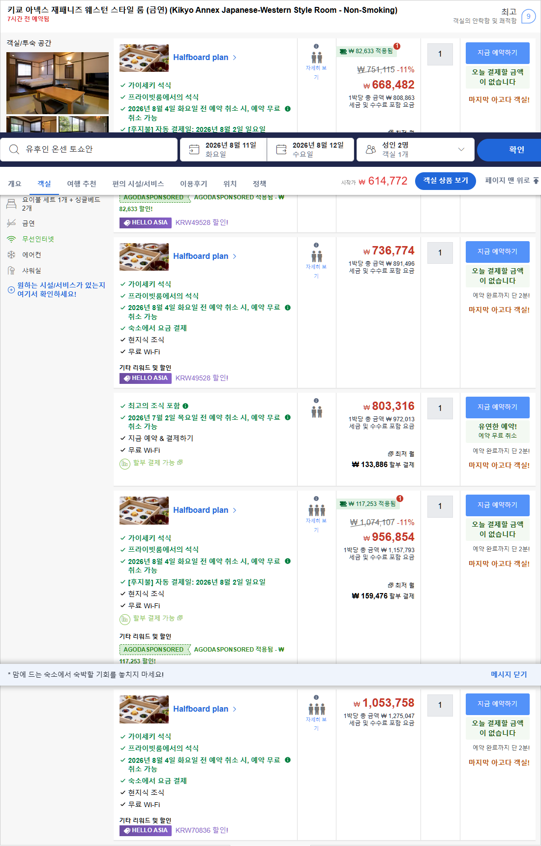Click info icon beside cancellation policy in ₩1,053,758 offer

tap(288, 760)
